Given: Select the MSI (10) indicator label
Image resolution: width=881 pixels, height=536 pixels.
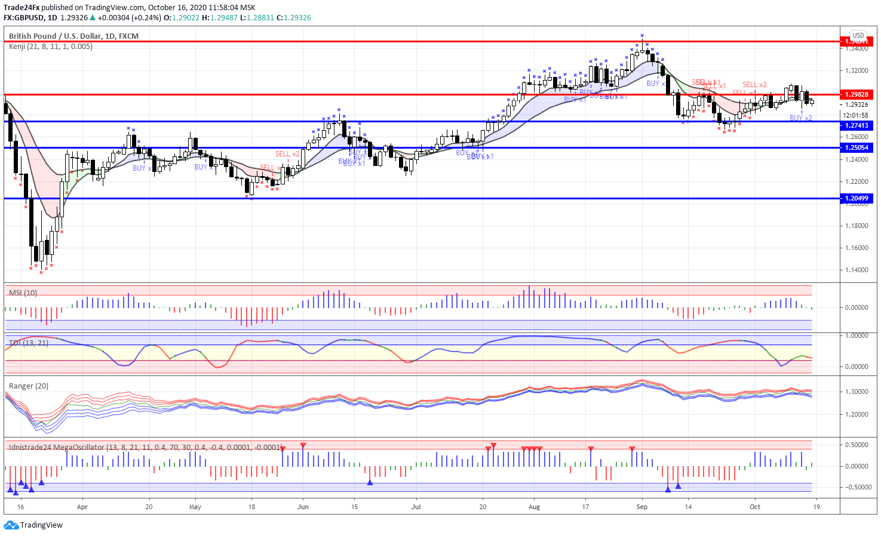Looking at the screenshot, I should (x=23, y=292).
